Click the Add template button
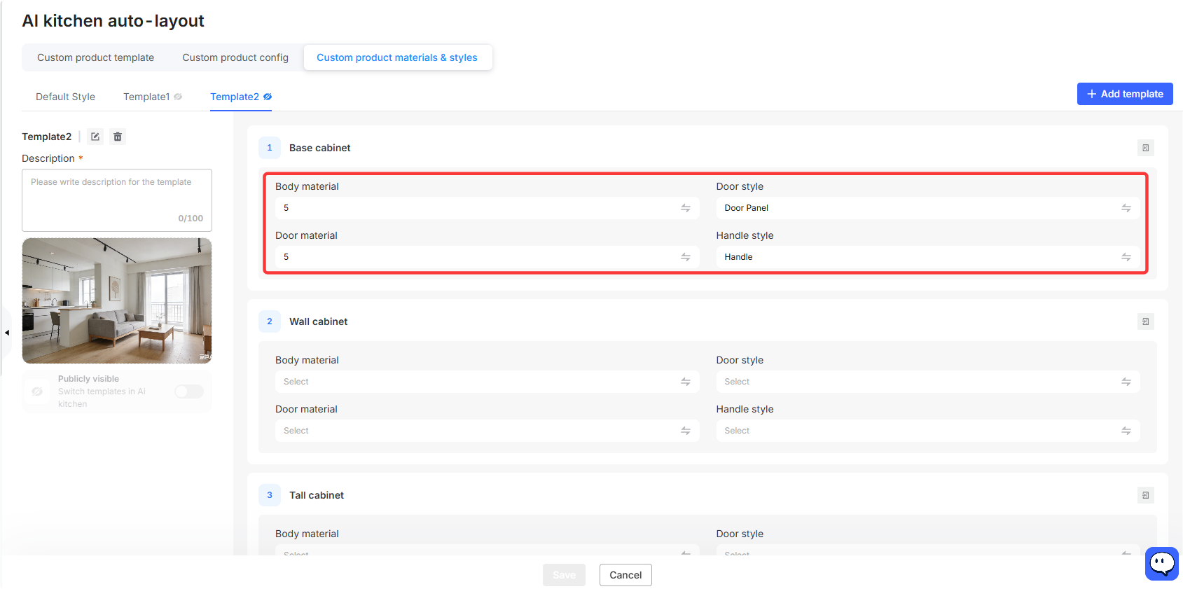Viewport: 1183px width, 589px height. tap(1125, 94)
